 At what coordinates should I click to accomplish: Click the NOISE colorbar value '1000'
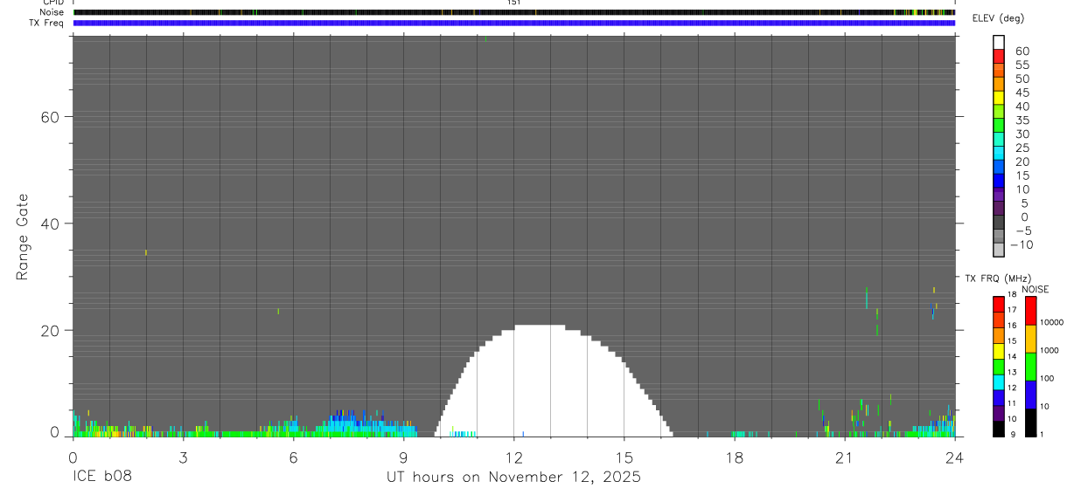pyautogui.click(x=1050, y=351)
